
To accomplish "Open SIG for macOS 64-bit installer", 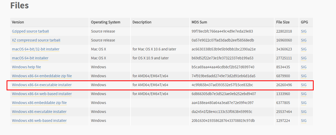I will click(304, 58).
